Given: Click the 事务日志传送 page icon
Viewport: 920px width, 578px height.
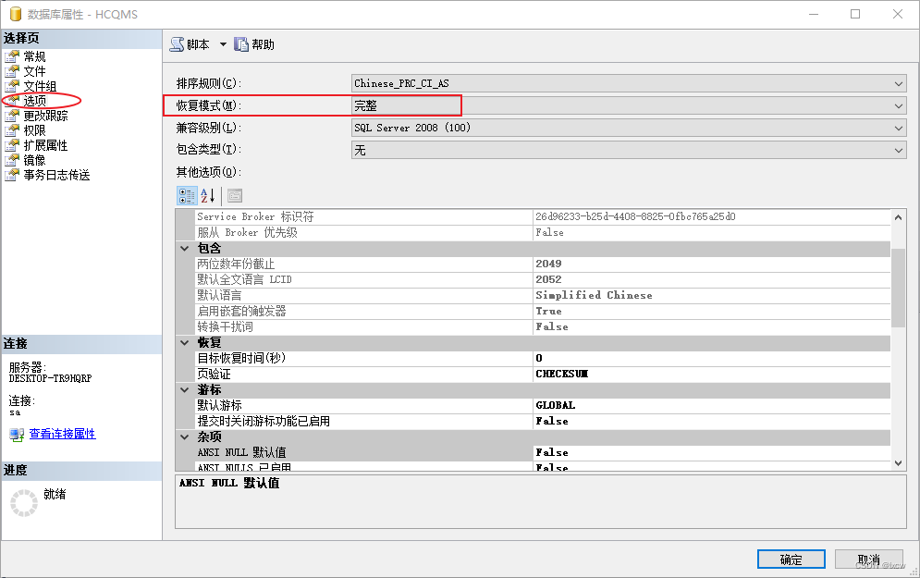Looking at the screenshot, I should 12,175.
